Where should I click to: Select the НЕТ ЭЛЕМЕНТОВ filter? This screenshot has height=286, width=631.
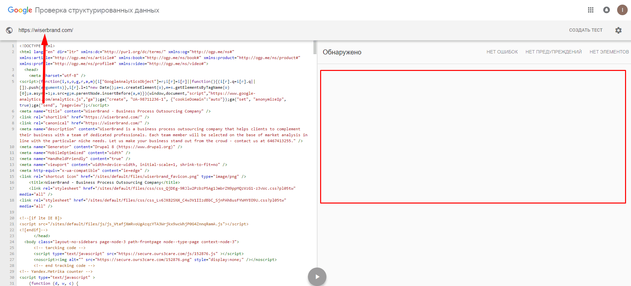point(609,52)
